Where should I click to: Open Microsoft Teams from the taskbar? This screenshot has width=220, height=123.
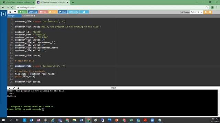60,120
